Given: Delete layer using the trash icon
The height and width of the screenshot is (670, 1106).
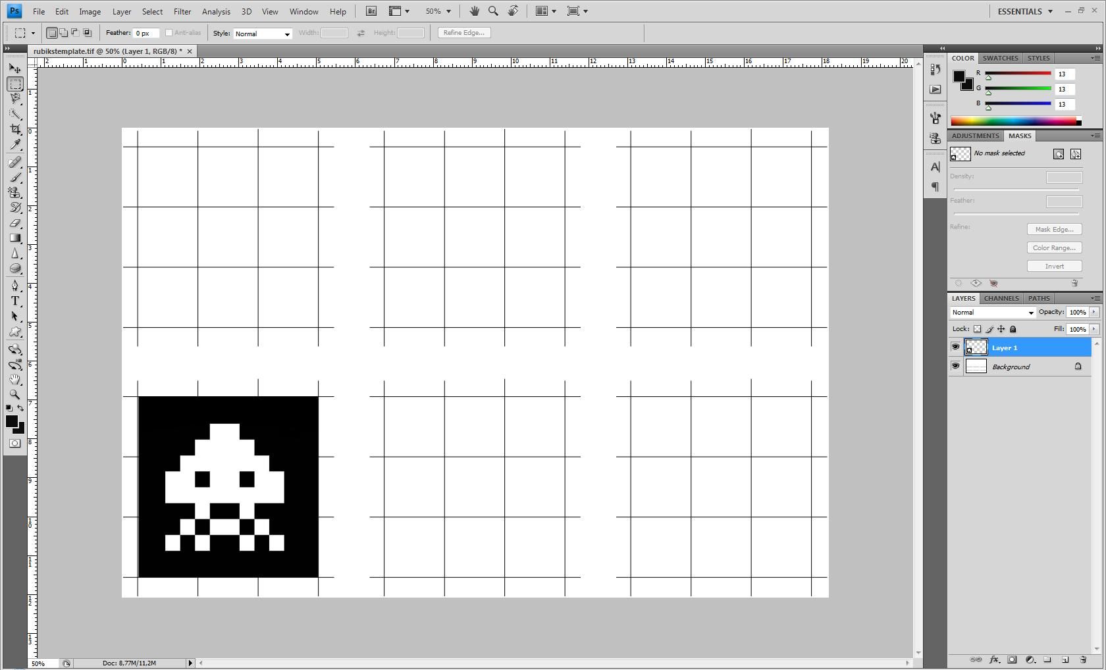Looking at the screenshot, I should click(1083, 659).
